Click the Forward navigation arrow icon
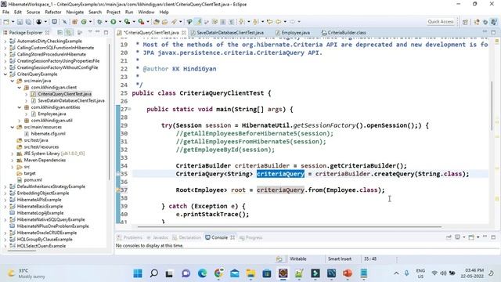The width and height of the screenshot is (501, 282). click(x=292, y=22)
